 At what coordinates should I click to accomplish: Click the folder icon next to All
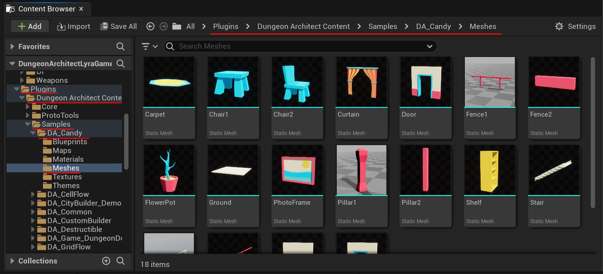pos(177,26)
